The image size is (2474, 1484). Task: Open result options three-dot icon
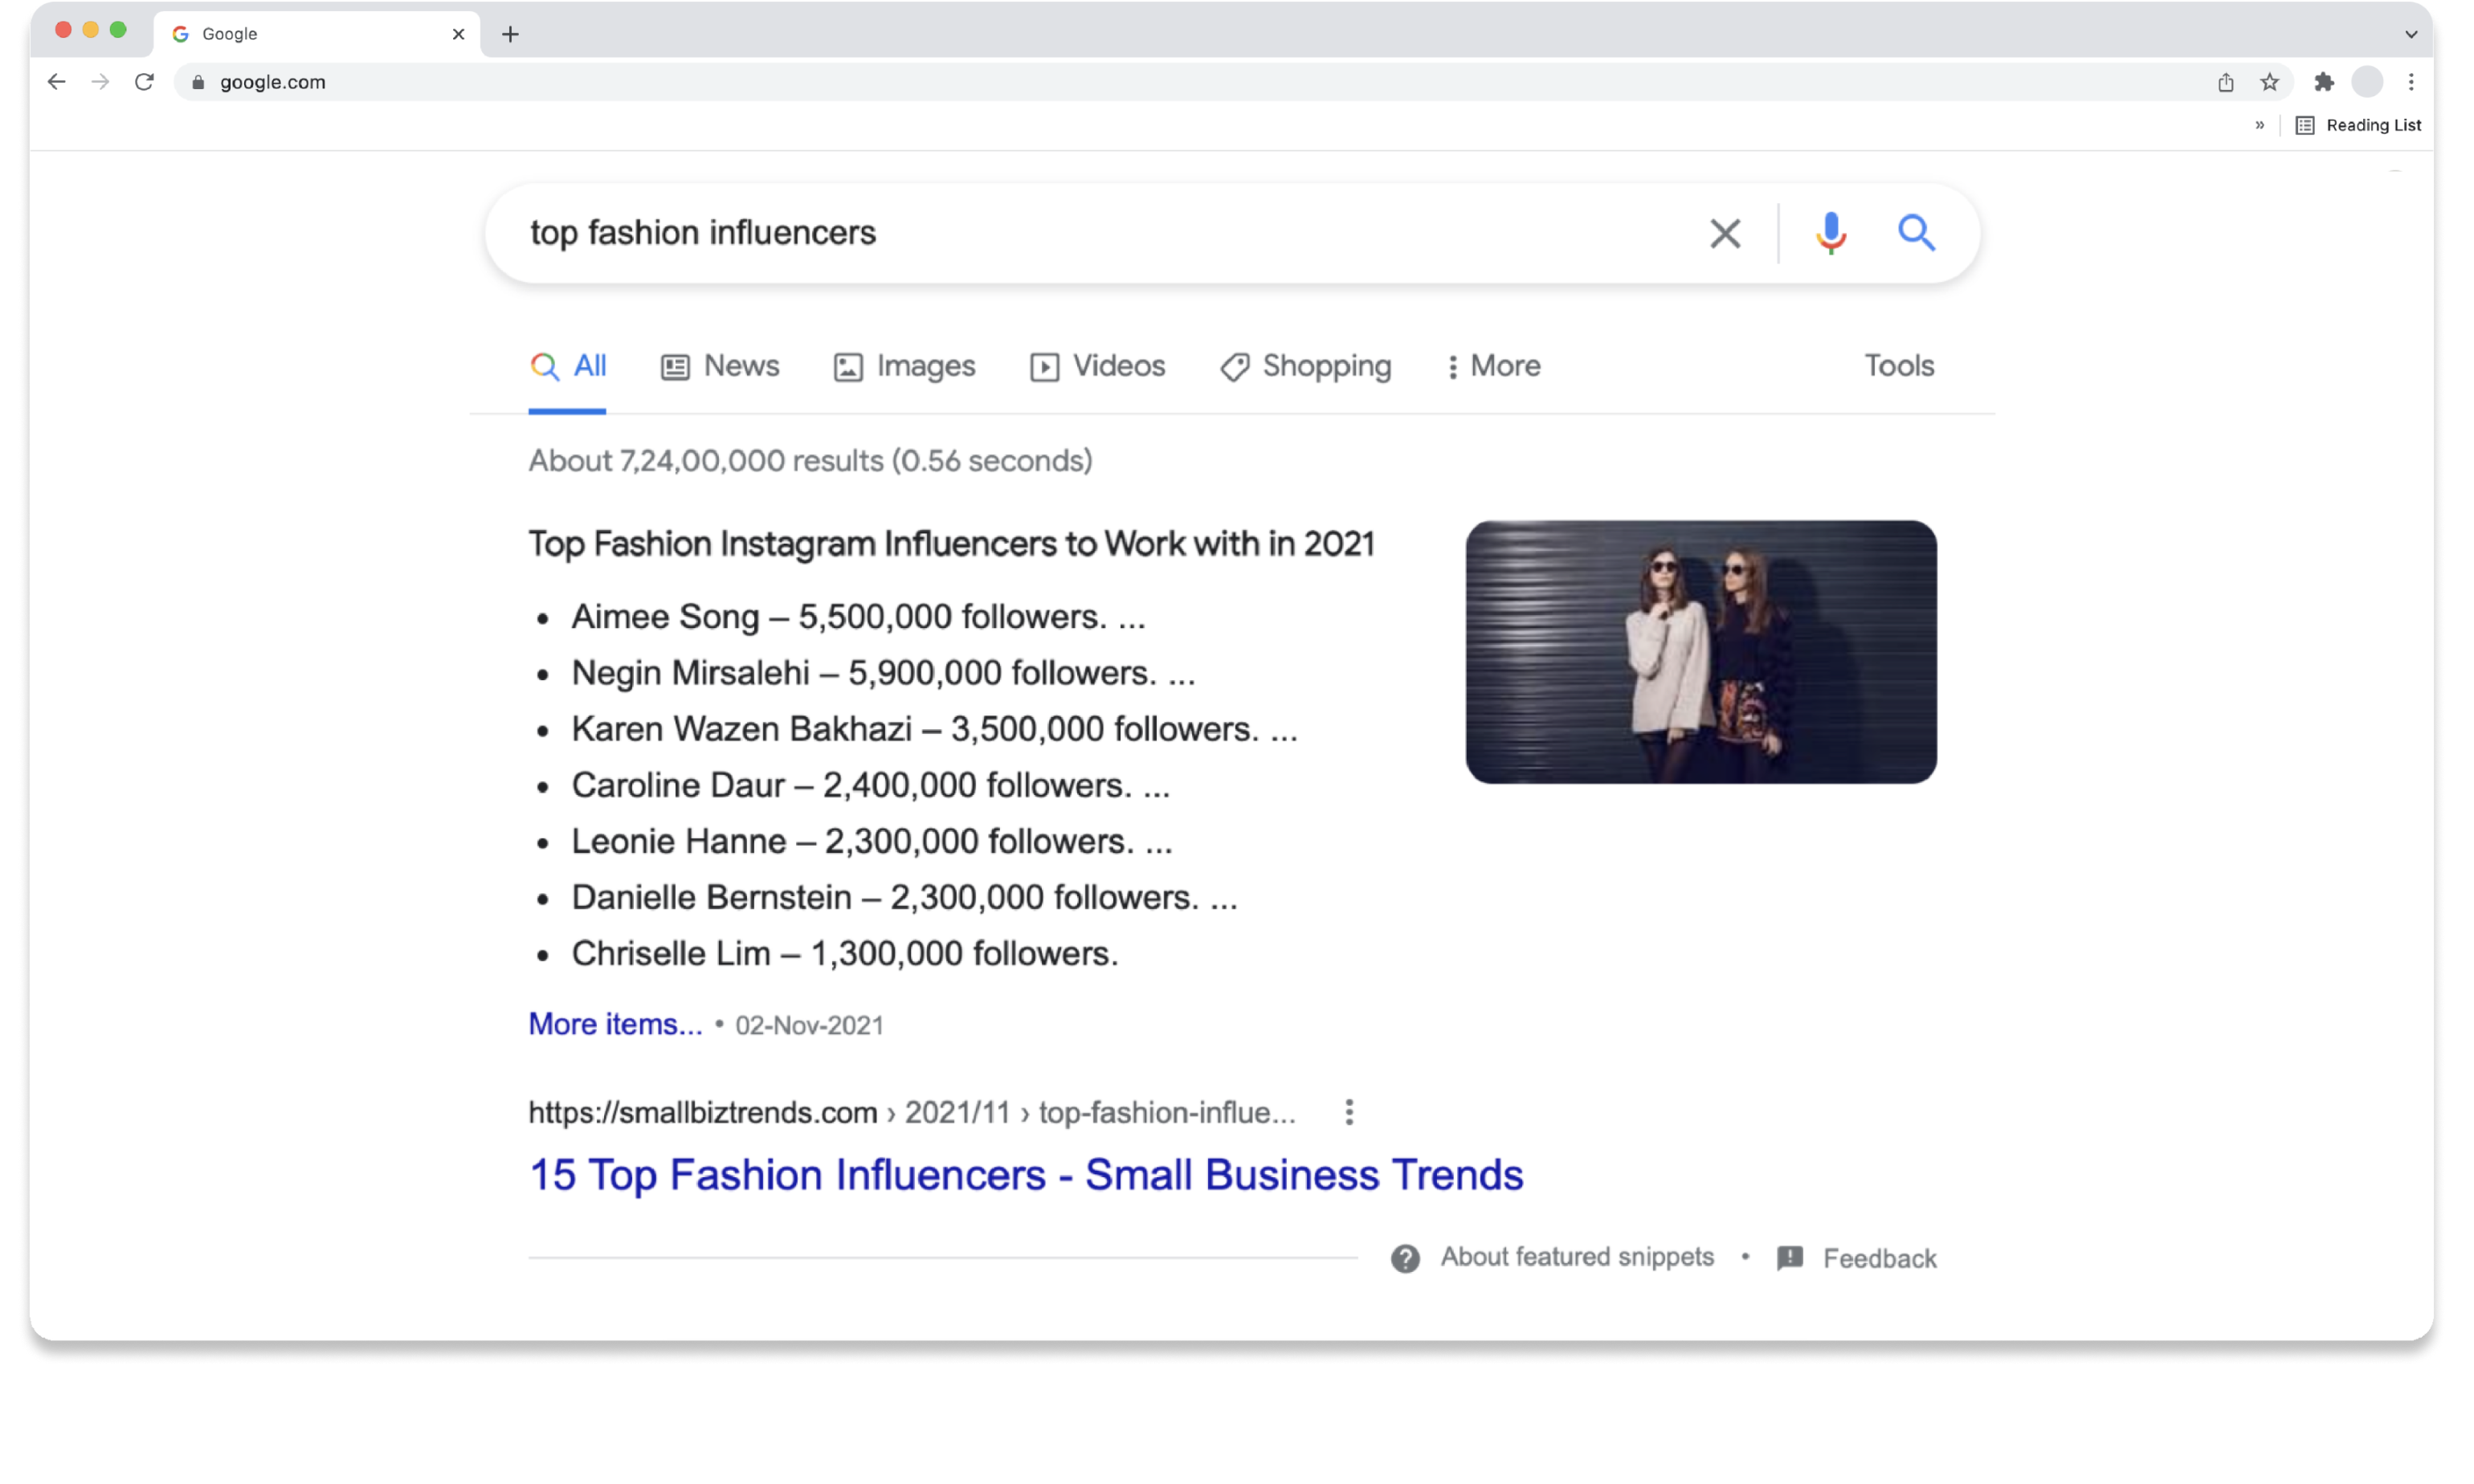point(1348,1112)
